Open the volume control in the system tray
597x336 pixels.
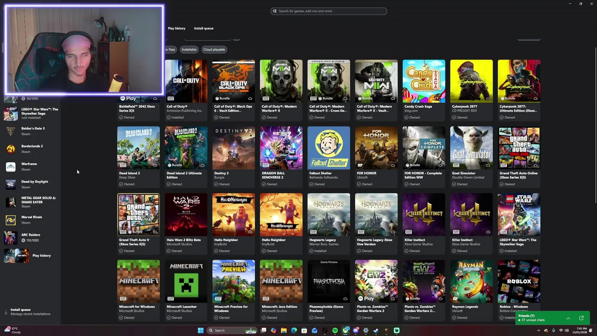tap(567, 330)
